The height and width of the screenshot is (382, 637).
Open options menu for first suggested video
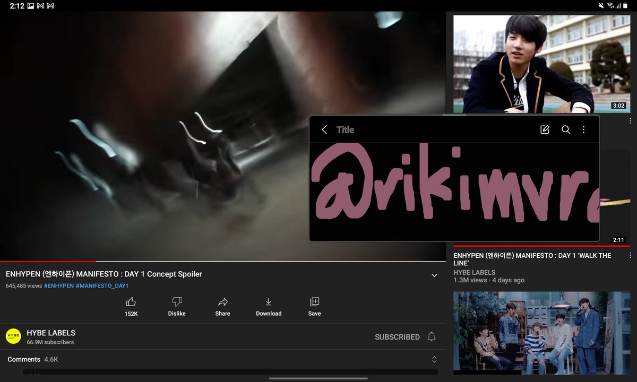630,121
